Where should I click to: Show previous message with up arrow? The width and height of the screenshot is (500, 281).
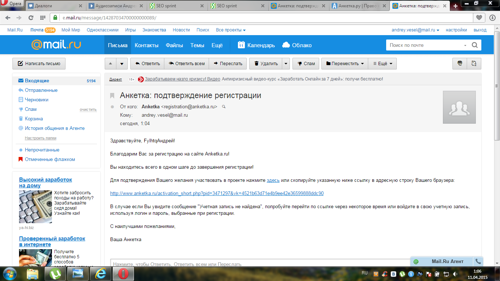coord(111,64)
